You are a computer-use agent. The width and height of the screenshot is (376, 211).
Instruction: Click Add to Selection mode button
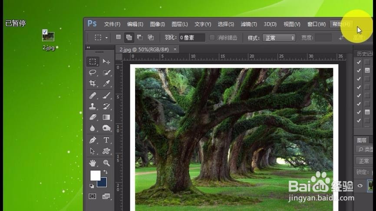(x=129, y=37)
